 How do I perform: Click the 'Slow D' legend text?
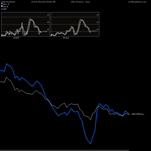[x=6, y=4]
